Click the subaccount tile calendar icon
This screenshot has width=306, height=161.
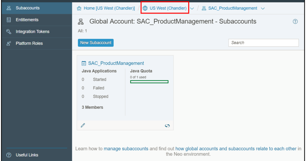point(84,63)
